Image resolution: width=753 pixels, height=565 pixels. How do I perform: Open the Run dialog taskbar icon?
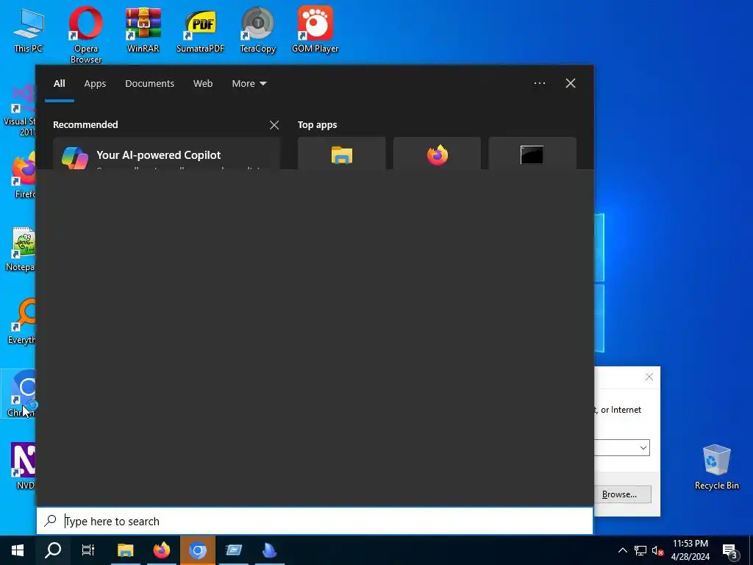pyautogui.click(x=233, y=550)
